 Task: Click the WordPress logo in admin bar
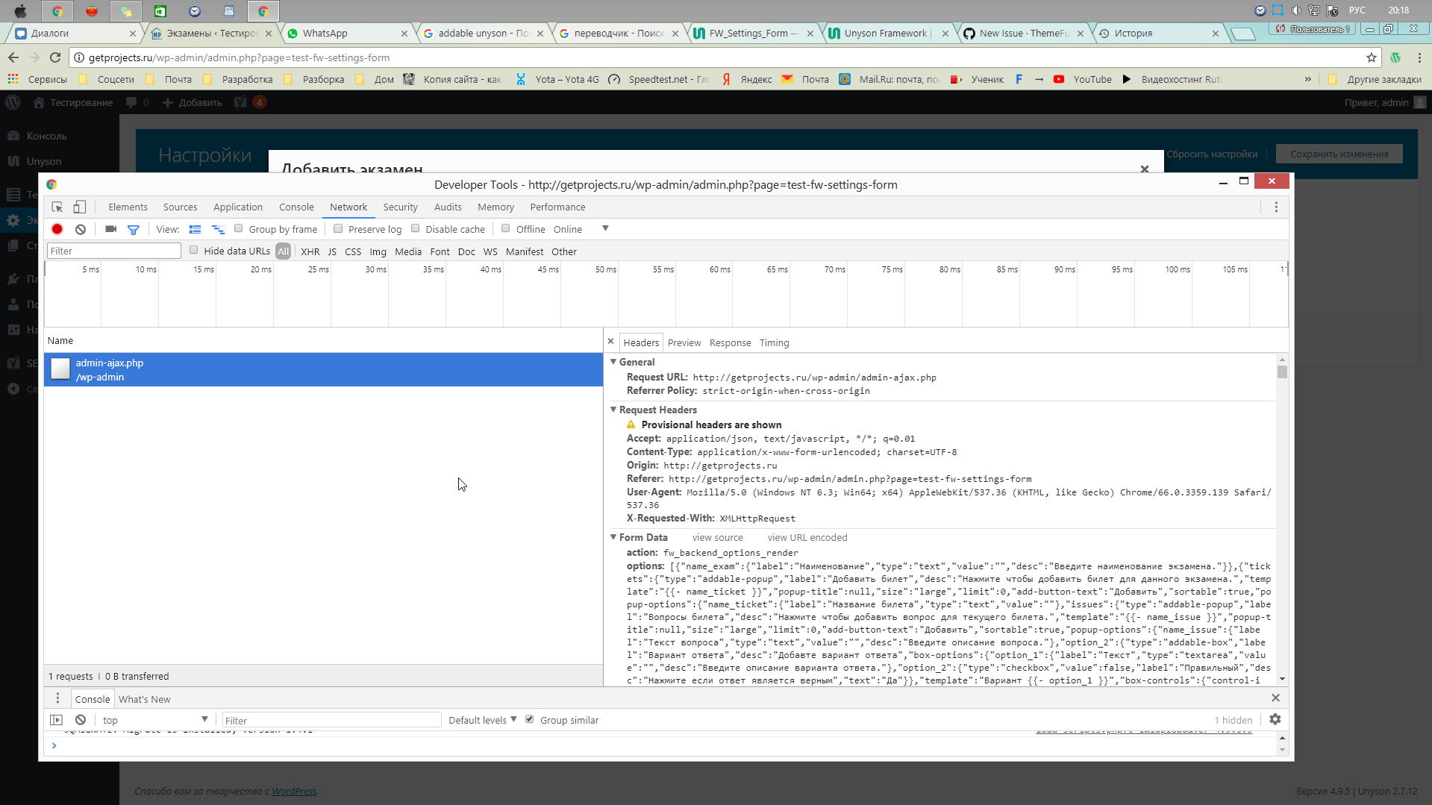point(13,102)
